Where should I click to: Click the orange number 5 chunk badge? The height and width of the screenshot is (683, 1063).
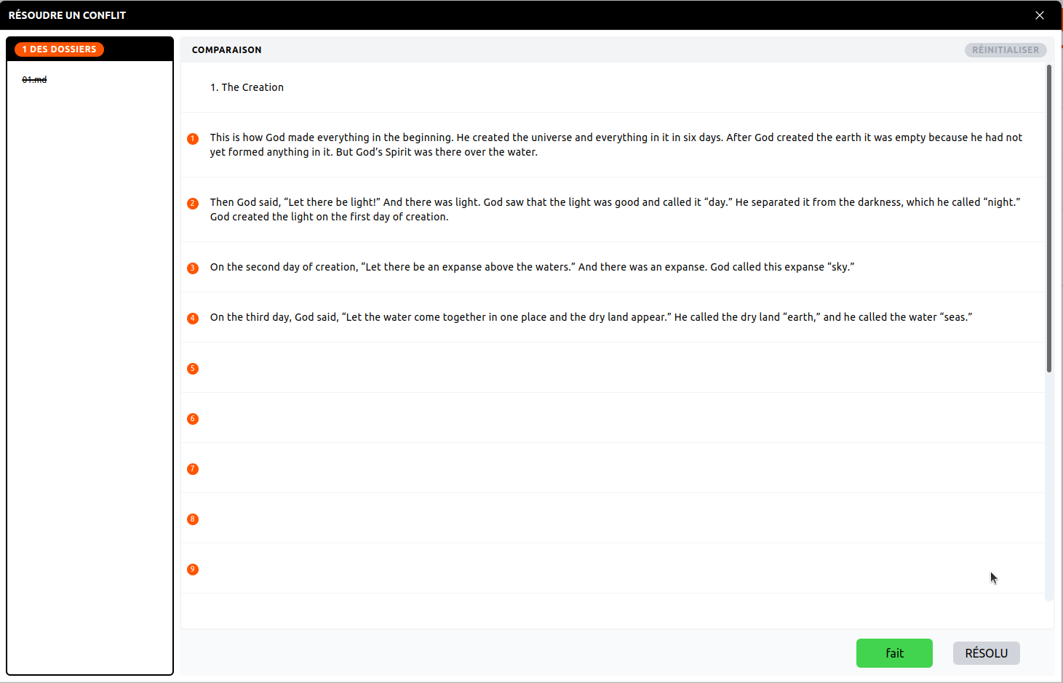(x=193, y=369)
